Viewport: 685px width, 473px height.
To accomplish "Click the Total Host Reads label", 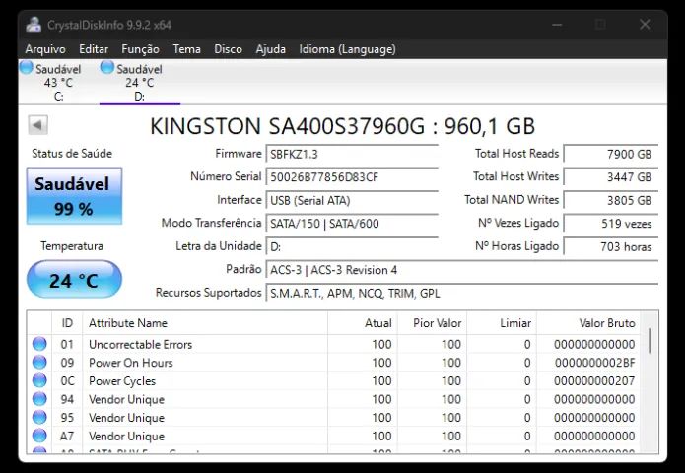I will click(x=516, y=154).
